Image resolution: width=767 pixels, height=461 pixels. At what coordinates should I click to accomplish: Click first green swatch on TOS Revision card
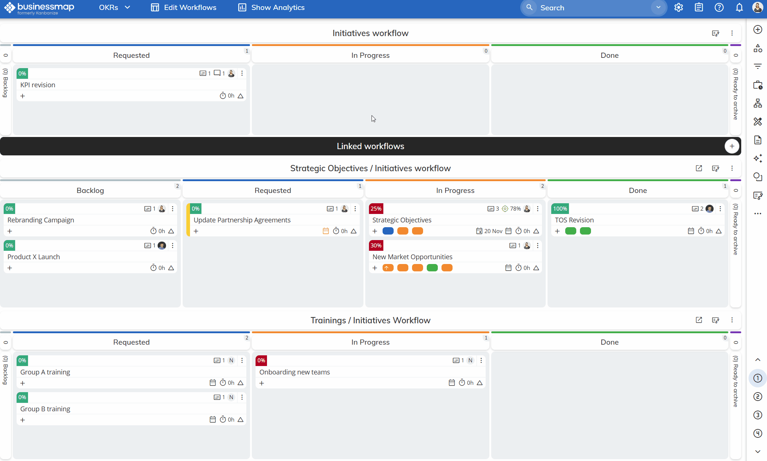[x=570, y=231]
